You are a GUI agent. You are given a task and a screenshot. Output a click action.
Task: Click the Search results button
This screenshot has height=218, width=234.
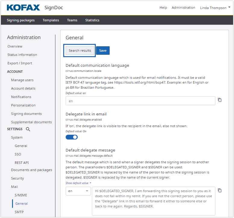click(x=80, y=51)
